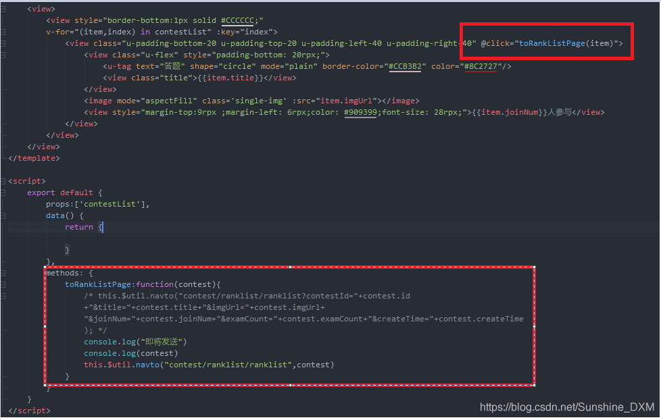This screenshot has width=661, height=420.
Task: Click the #CCCCCC color value in border-bottom
Action: click(238, 20)
